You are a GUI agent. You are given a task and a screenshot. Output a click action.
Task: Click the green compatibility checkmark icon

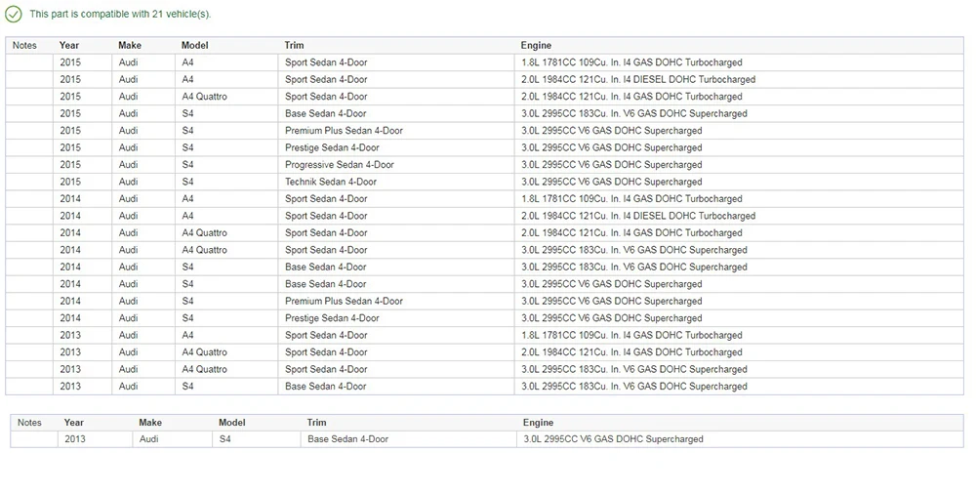click(13, 14)
